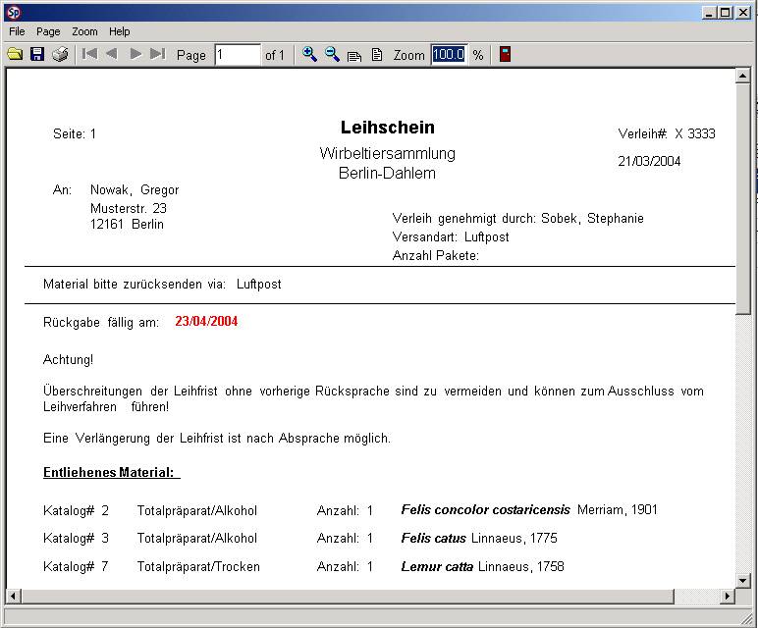This screenshot has height=628, width=758.
Task: Click the loan number X 3333
Action: 695,133
